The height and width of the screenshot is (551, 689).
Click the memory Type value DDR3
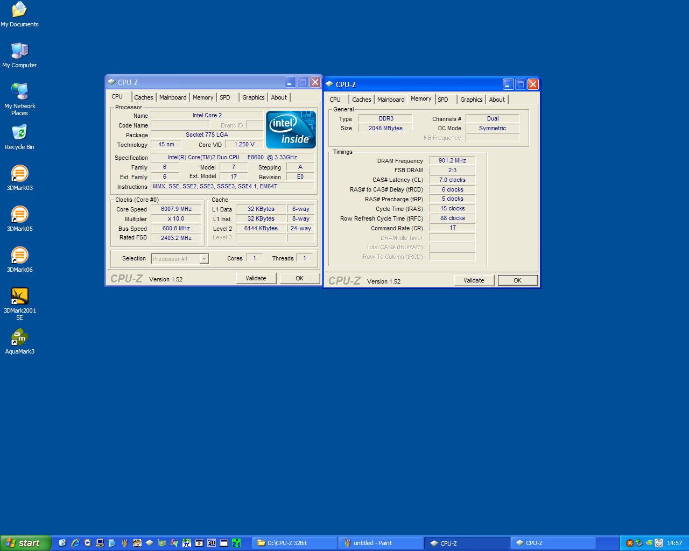point(385,118)
